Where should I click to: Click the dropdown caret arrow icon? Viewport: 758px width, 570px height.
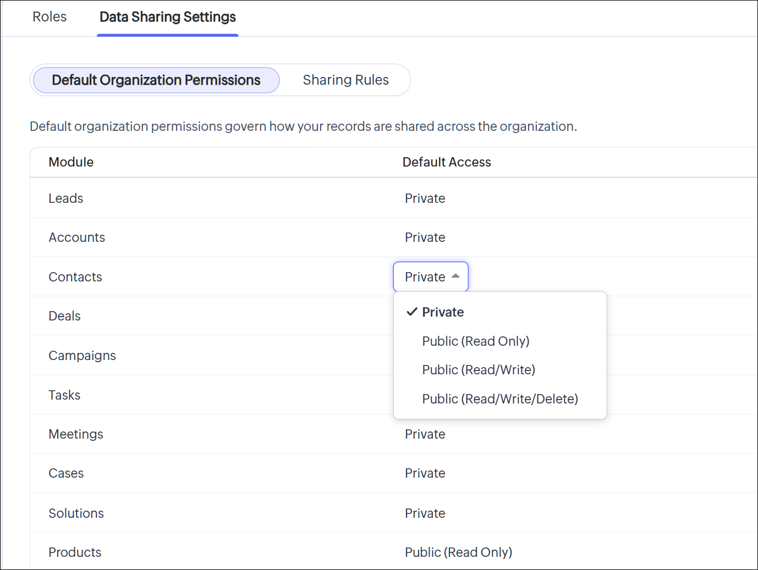pyautogui.click(x=455, y=276)
